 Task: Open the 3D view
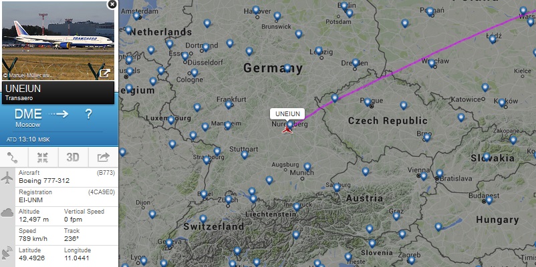(x=73, y=158)
